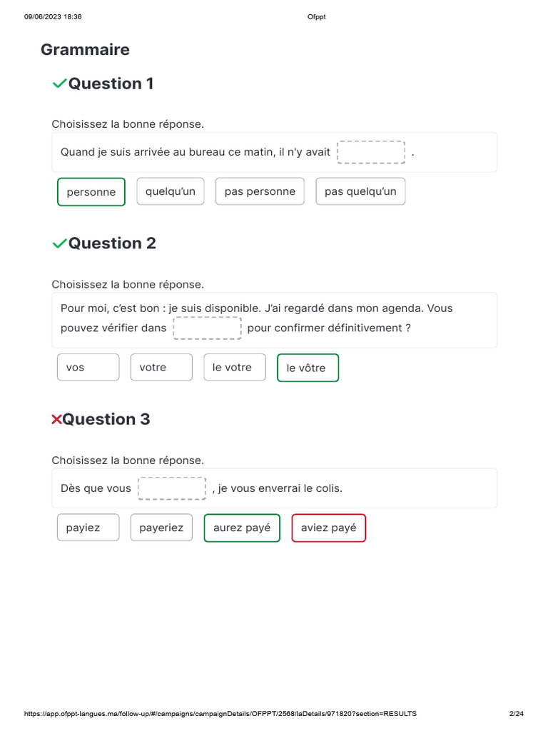The image size is (548, 731).
Task: Pick the "le votre" option without accent
Action: [235, 368]
